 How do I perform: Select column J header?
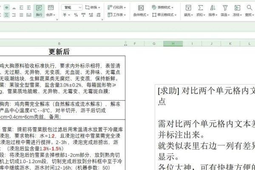211,44
